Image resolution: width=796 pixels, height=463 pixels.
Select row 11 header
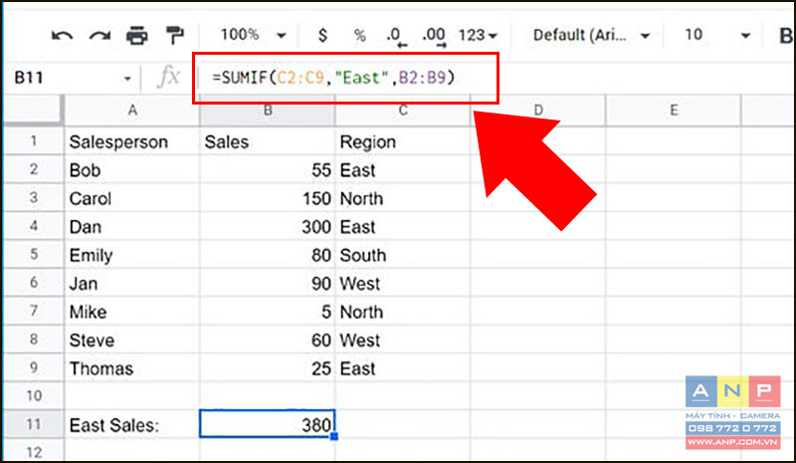pos(34,424)
